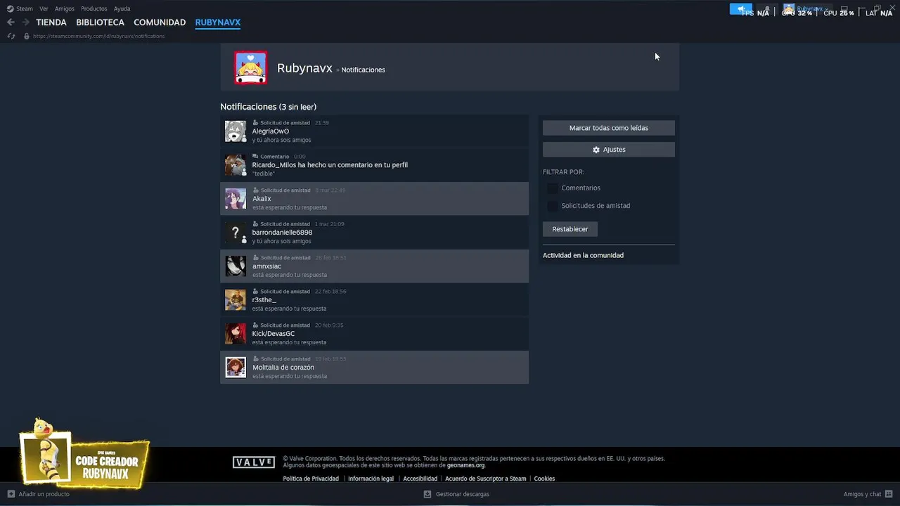900x506 pixels.
Task: Click Kick/DevasGC's avatar
Action: (x=236, y=334)
